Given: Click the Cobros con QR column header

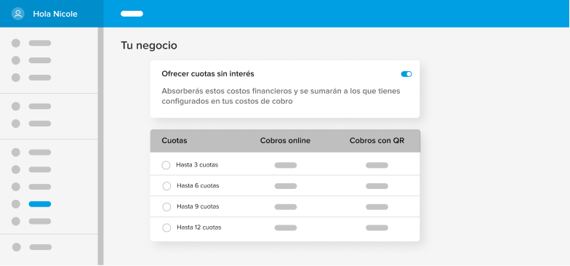Looking at the screenshot, I should [377, 141].
